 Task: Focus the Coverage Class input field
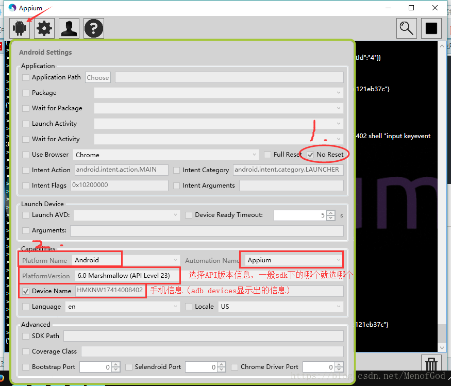click(212, 351)
